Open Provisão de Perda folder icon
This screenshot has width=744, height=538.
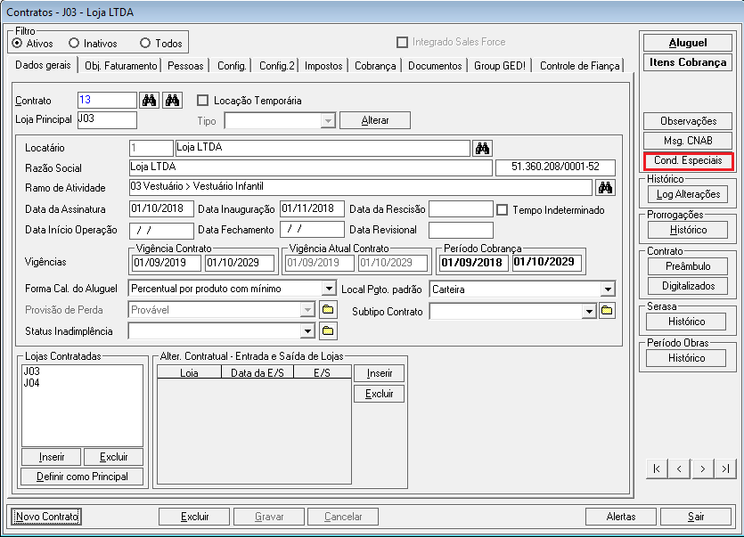pyautogui.click(x=328, y=310)
